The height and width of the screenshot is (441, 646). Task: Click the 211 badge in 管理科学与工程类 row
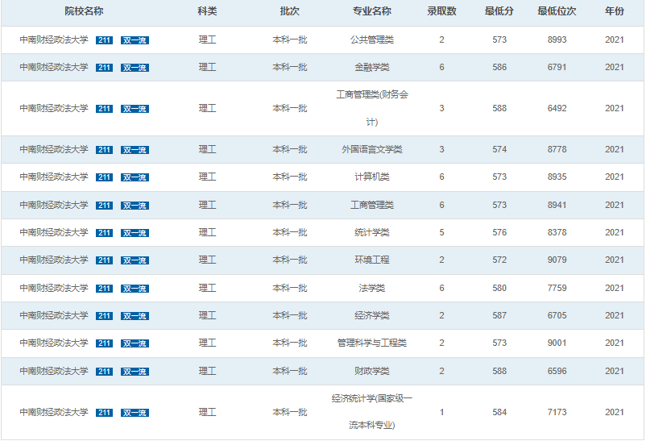tap(104, 343)
